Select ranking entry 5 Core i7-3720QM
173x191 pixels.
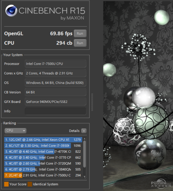(43, 163)
